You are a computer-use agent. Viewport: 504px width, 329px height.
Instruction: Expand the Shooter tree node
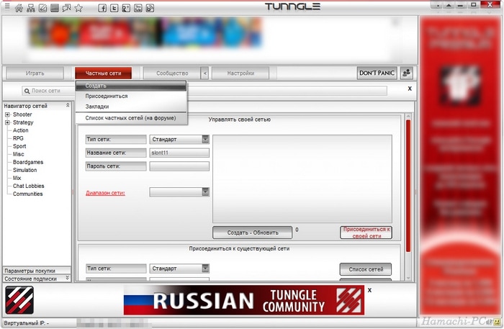point(7,114)
